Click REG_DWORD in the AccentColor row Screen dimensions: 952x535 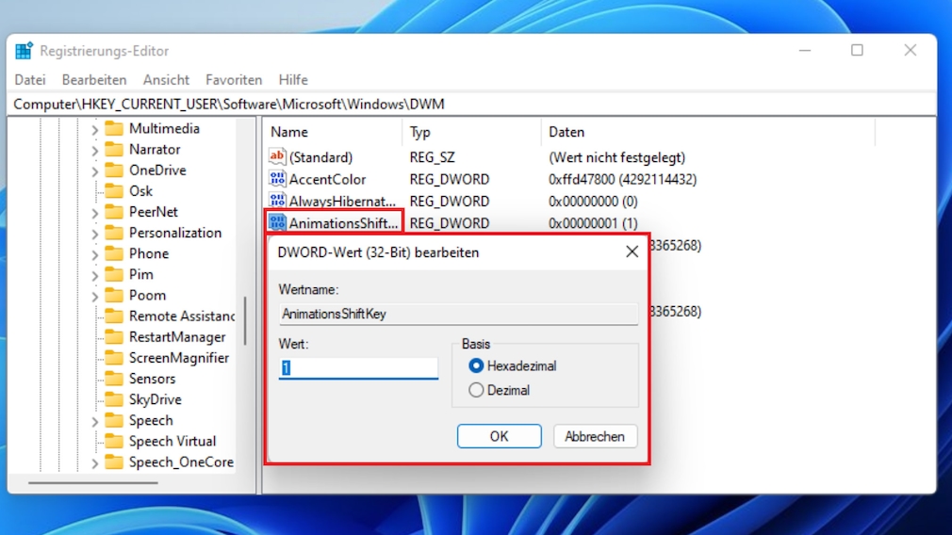pos(450,179)
